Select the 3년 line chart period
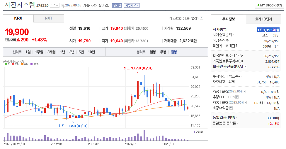 pos(72,52)
